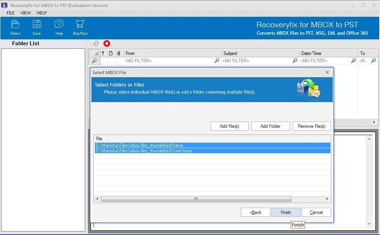The height and width of the screenshot is (235, 380).
Task: Click the From filter magnifier icon
Action: tap(217, 61)
